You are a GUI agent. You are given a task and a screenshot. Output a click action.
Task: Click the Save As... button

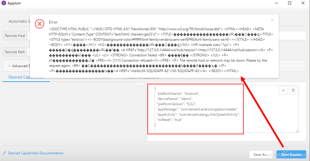tap(261, 155)
